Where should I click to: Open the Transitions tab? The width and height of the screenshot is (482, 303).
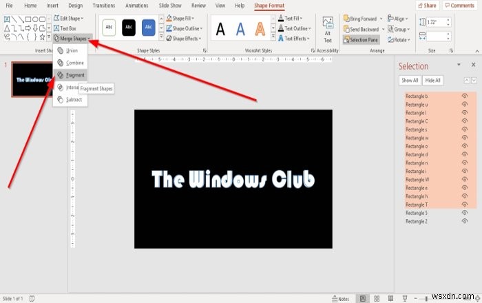(103, 6)
